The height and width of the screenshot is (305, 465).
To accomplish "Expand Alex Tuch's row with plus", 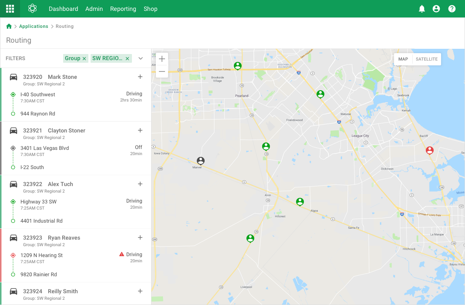I will click(x=140, y=184).
